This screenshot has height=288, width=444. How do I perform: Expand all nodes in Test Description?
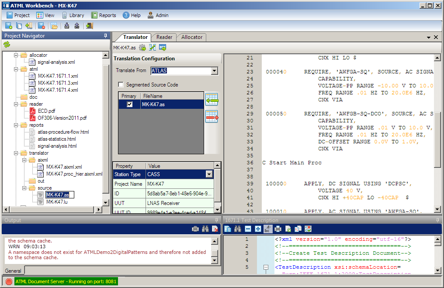coord(258,229)
